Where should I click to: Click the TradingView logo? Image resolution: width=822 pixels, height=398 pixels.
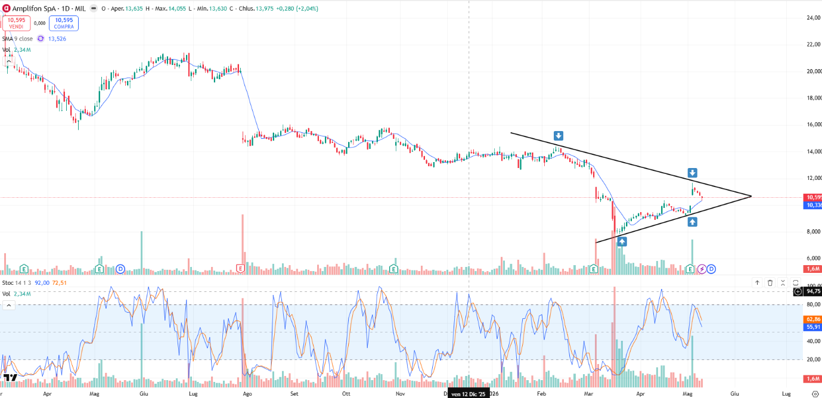(9, 378)
